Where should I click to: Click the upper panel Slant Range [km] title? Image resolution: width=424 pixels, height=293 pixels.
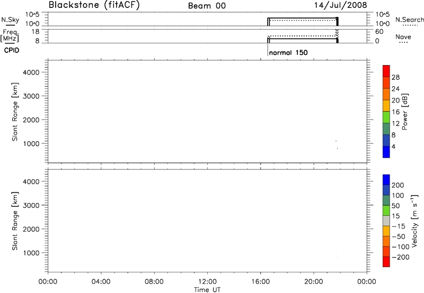coord(15,112)
